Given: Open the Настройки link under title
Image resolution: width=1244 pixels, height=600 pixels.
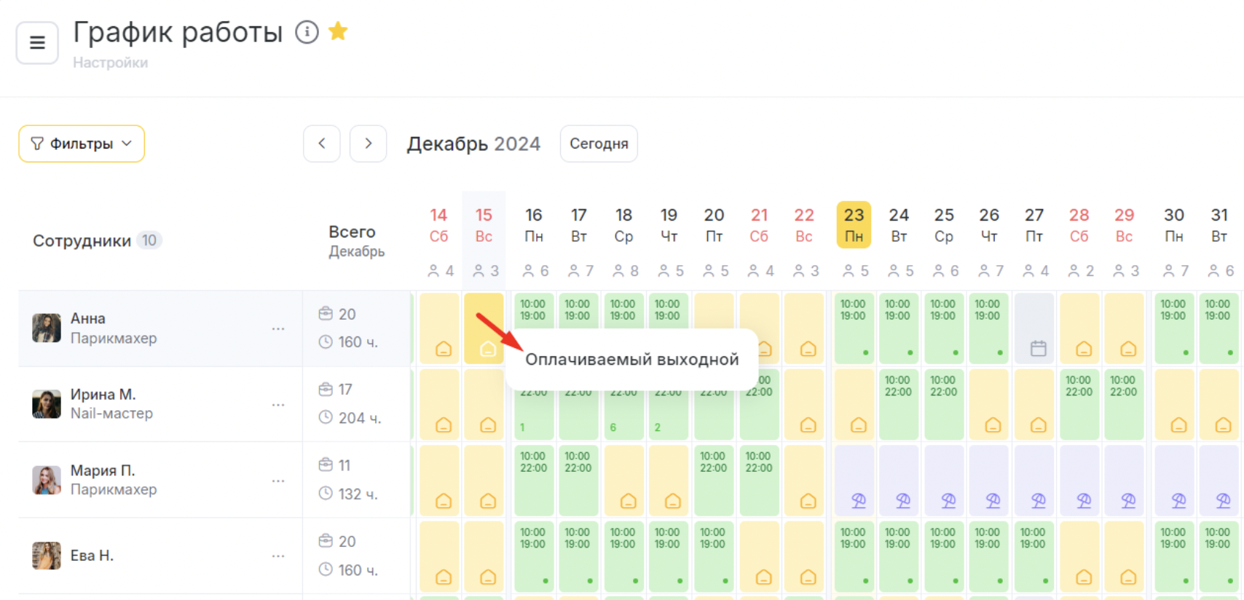Looking at the screenshot, I should 111,63.
